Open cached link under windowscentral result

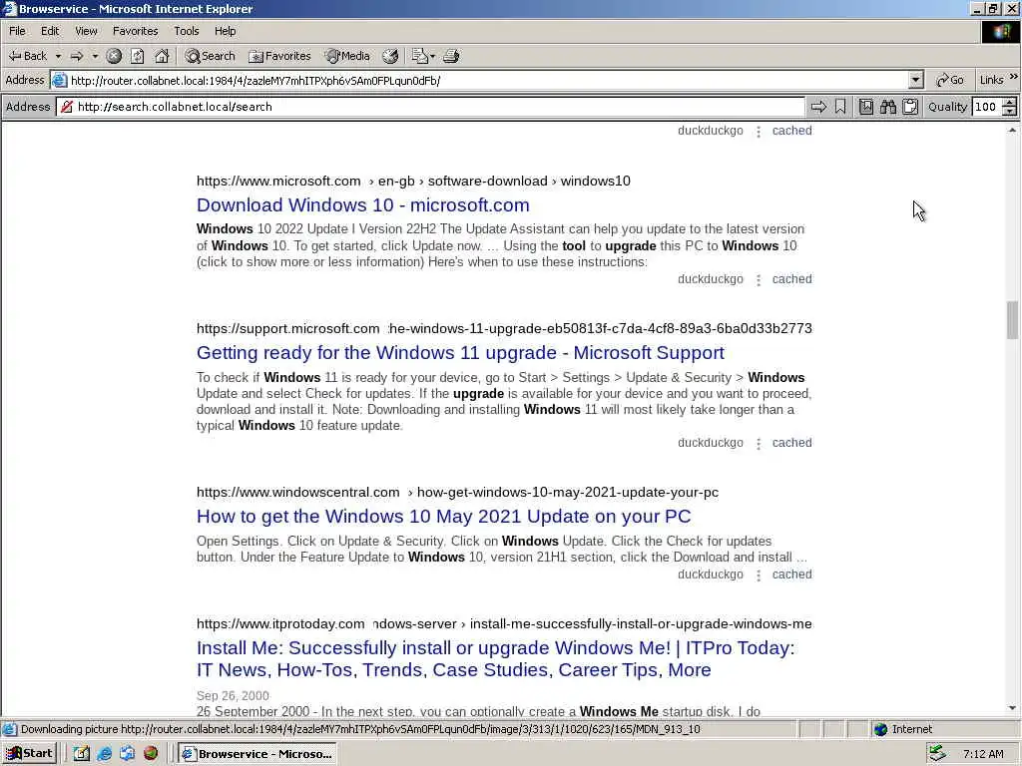[x=791, y=574]
